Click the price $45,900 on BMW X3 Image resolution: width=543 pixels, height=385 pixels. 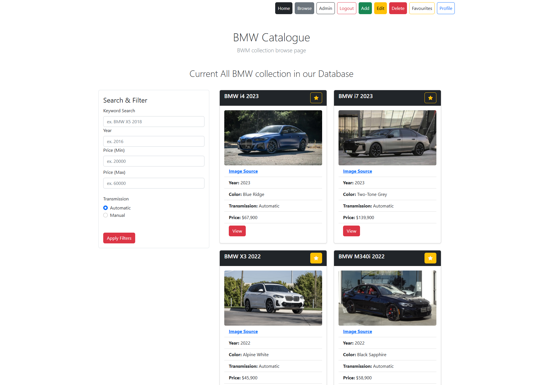coord(249,378)
